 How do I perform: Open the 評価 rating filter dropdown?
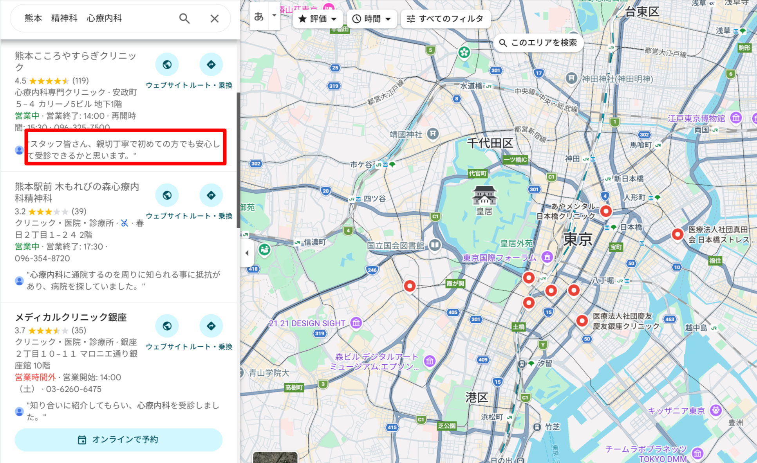[x=318, y=18]
